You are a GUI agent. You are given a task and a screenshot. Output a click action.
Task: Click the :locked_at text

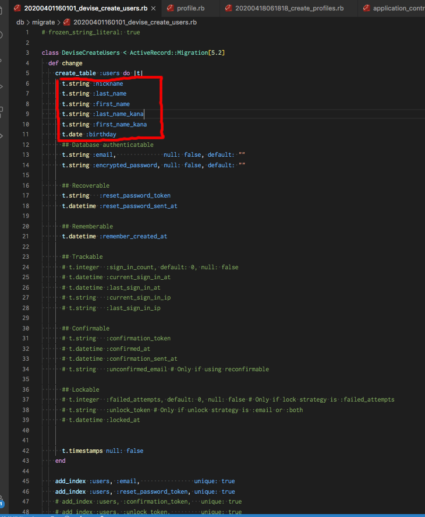123,420
